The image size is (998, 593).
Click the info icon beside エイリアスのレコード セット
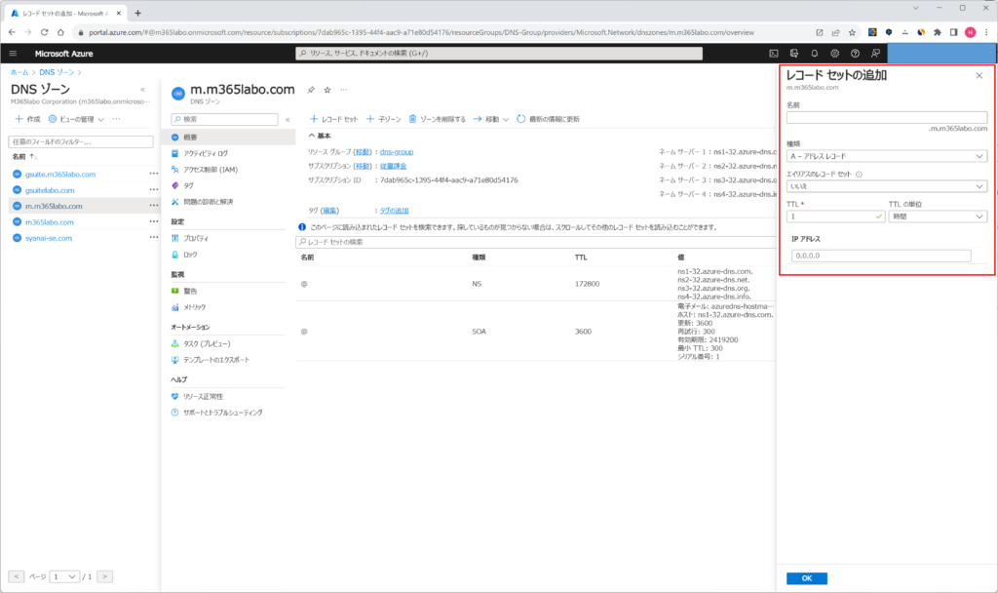(859, 174)
